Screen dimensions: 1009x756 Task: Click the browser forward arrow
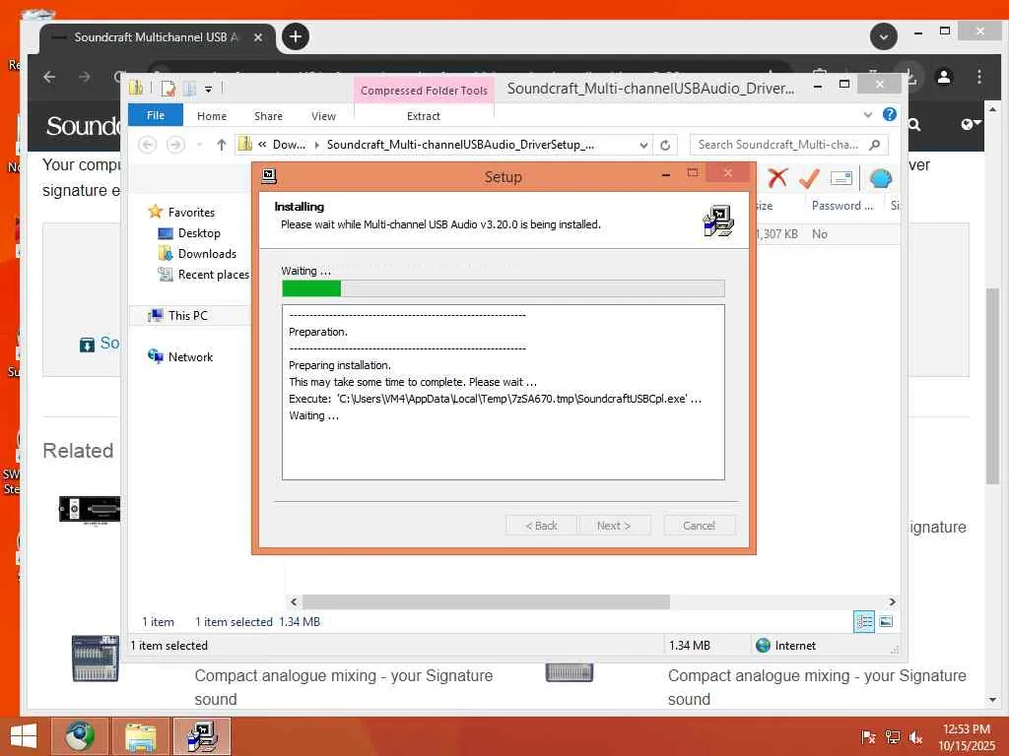pyautogui.click(x=85, y=77)
